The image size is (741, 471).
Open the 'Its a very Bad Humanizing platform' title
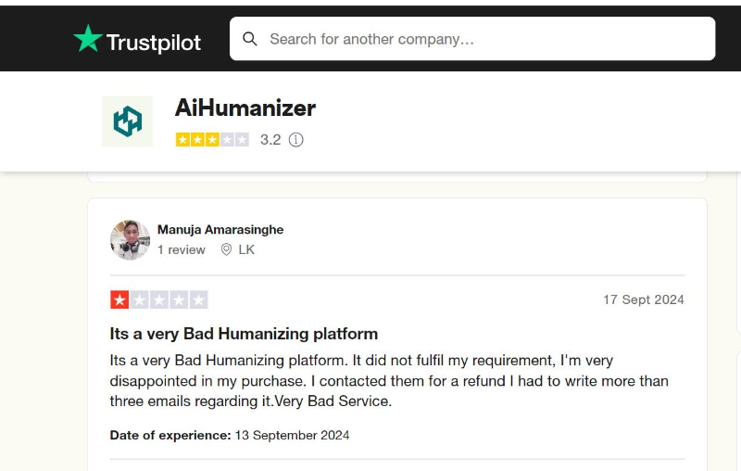[244, 334]
